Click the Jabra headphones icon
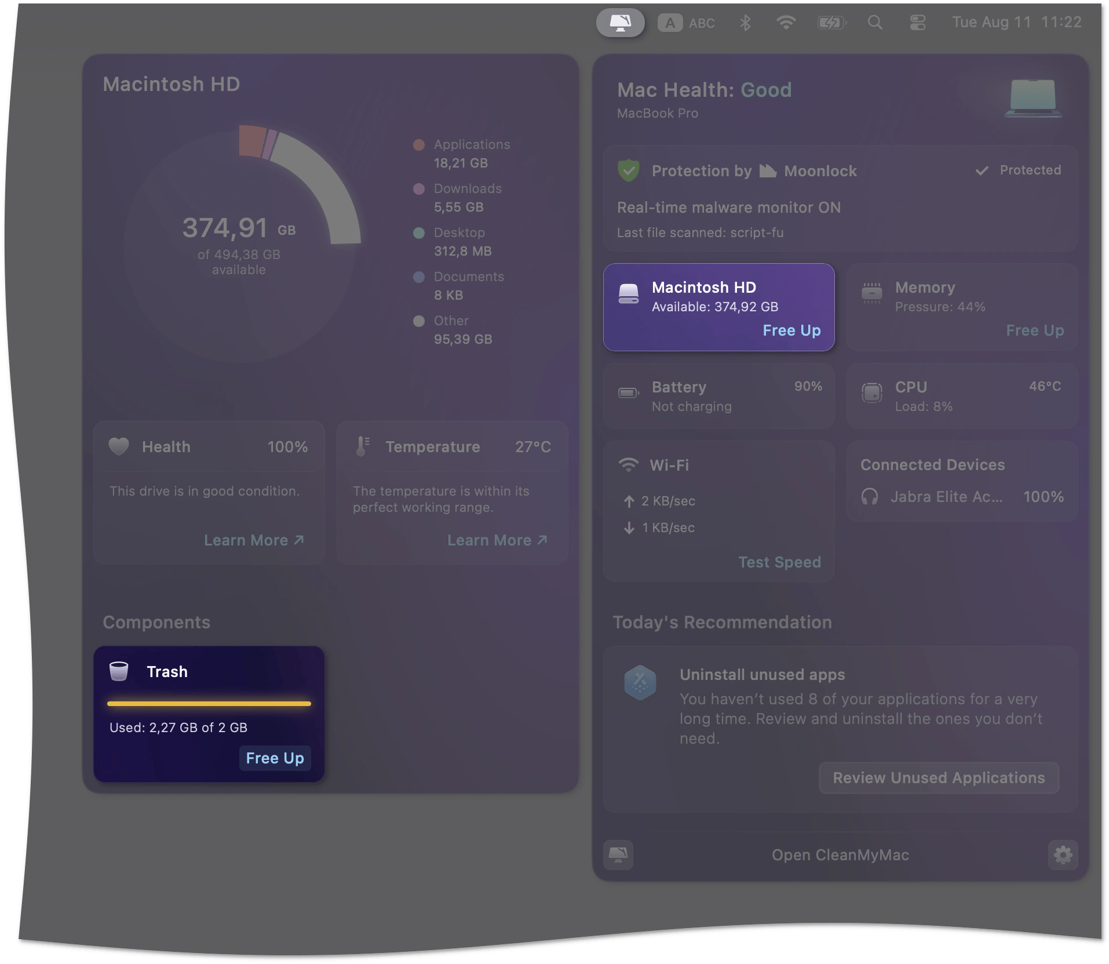This screenshot has height=964, width=1109. click(x=870, y=497)
